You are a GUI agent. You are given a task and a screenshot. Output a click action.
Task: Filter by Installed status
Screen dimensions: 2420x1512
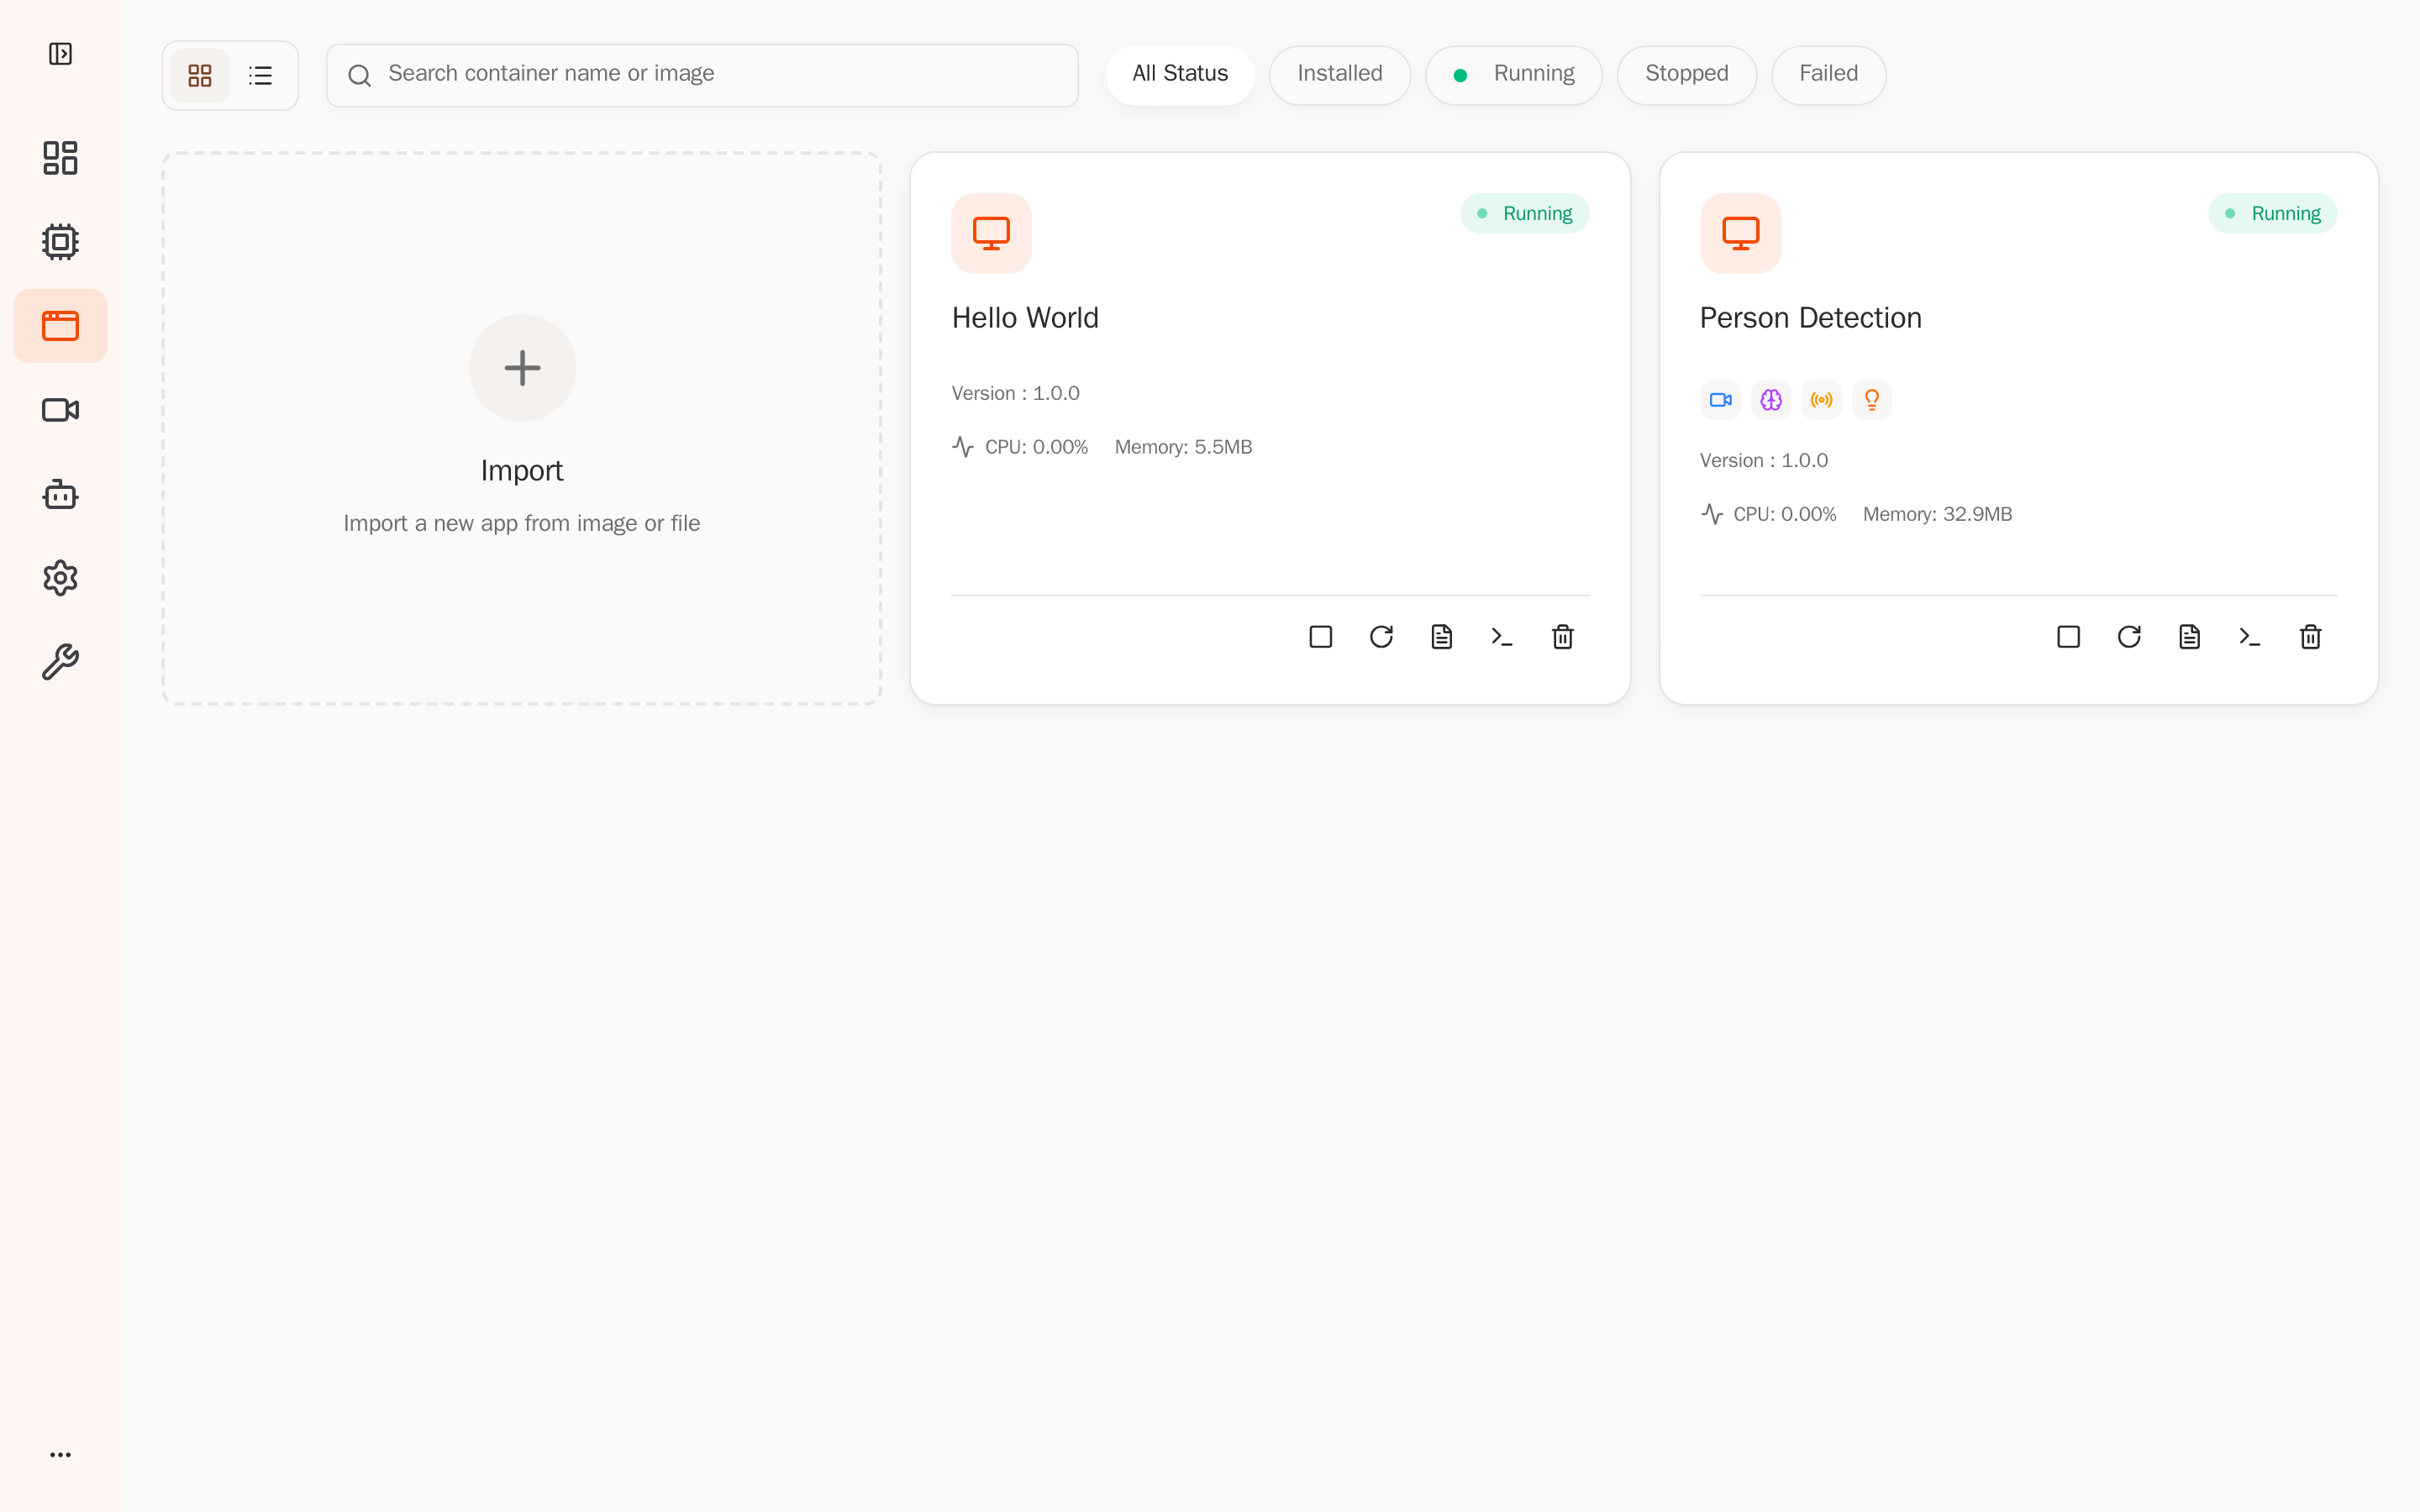(1340, 75)
